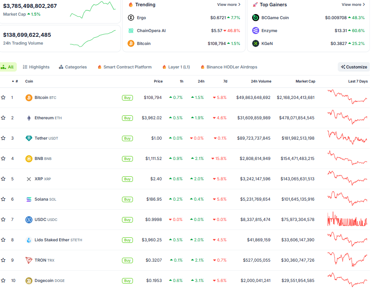Favorite Bitcoin using its star toggle
This screenshot has height=289, width=371.
[4, 97]
